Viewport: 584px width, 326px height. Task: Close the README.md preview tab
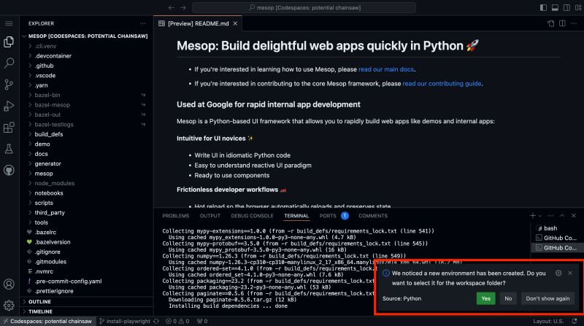click(x=235, y=23)
